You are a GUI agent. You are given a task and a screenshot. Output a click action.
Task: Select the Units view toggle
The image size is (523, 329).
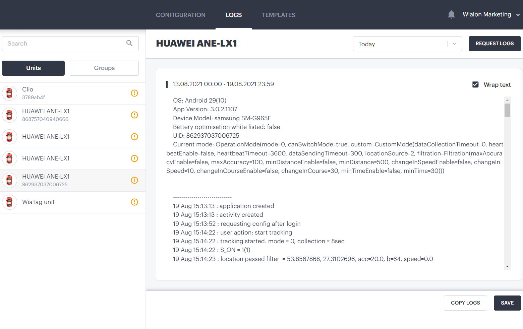click(x=33, y=68)
